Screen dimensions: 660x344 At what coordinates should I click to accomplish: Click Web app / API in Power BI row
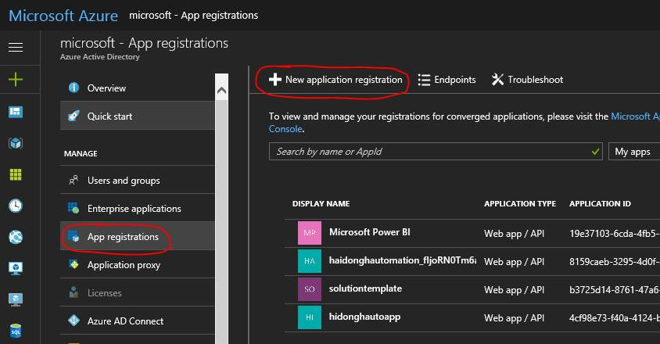(514, 233)
